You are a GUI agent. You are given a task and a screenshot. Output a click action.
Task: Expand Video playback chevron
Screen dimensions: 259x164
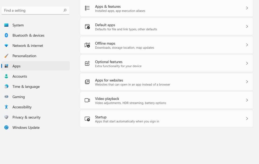[247, 100]
